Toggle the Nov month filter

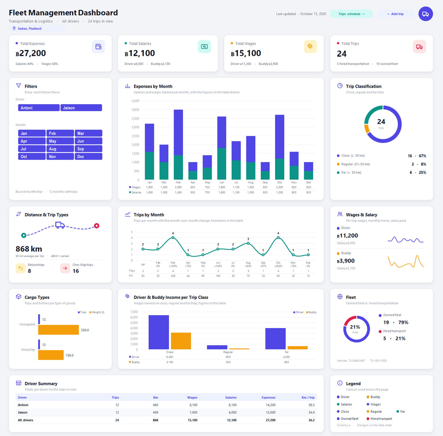[x=60, y=156]
